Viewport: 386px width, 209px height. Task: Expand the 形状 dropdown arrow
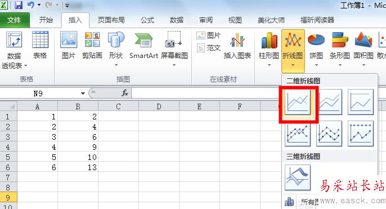(116, 65)
